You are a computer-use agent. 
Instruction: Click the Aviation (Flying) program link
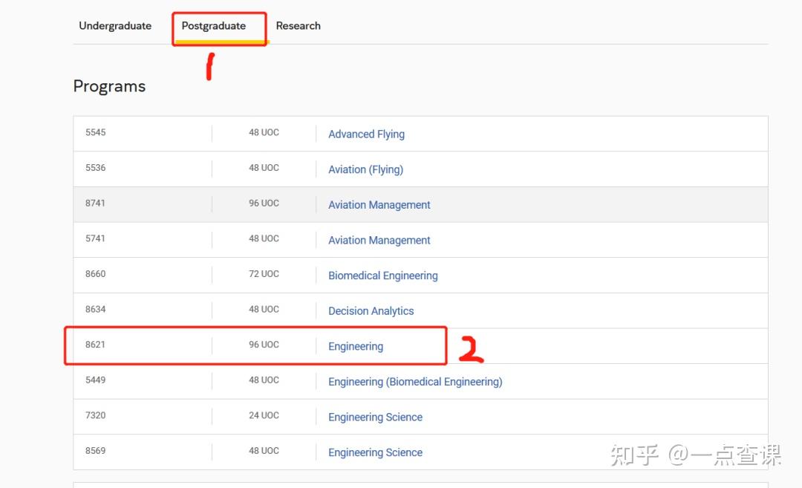tap(365, 169)
